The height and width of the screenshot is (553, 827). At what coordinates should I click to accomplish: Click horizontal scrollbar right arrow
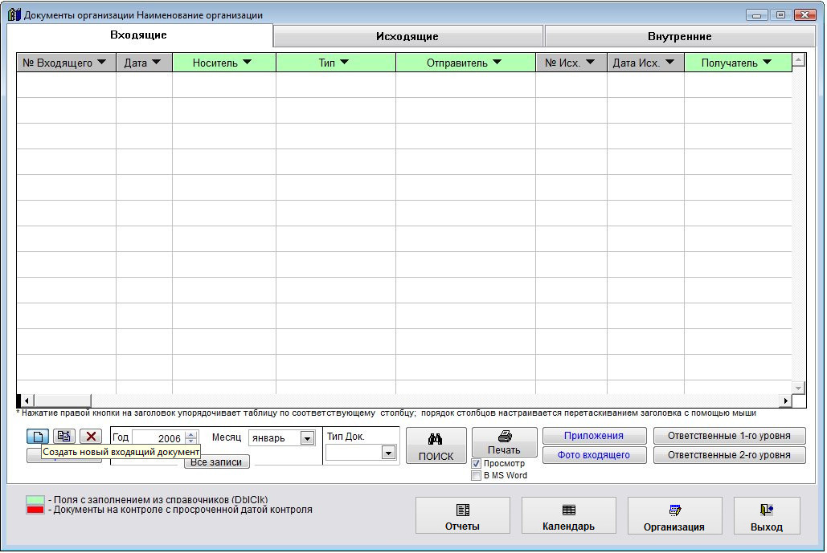[785, 401]
